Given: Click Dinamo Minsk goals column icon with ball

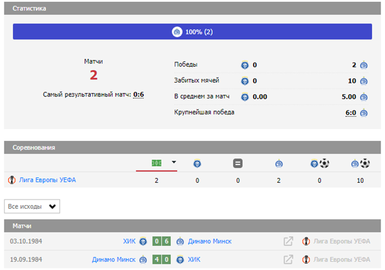Looking at the screenshot, I should 360,164.
